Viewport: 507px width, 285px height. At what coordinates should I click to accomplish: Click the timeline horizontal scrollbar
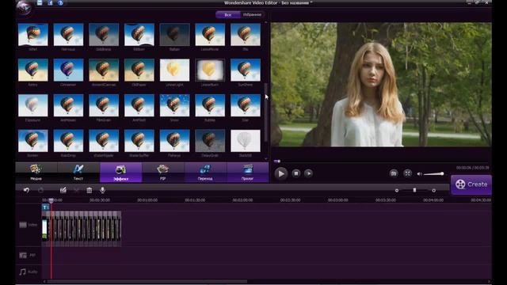click(x=147, y=282)
